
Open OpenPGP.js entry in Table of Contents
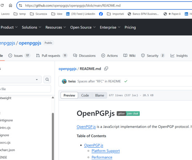[93, 145]
